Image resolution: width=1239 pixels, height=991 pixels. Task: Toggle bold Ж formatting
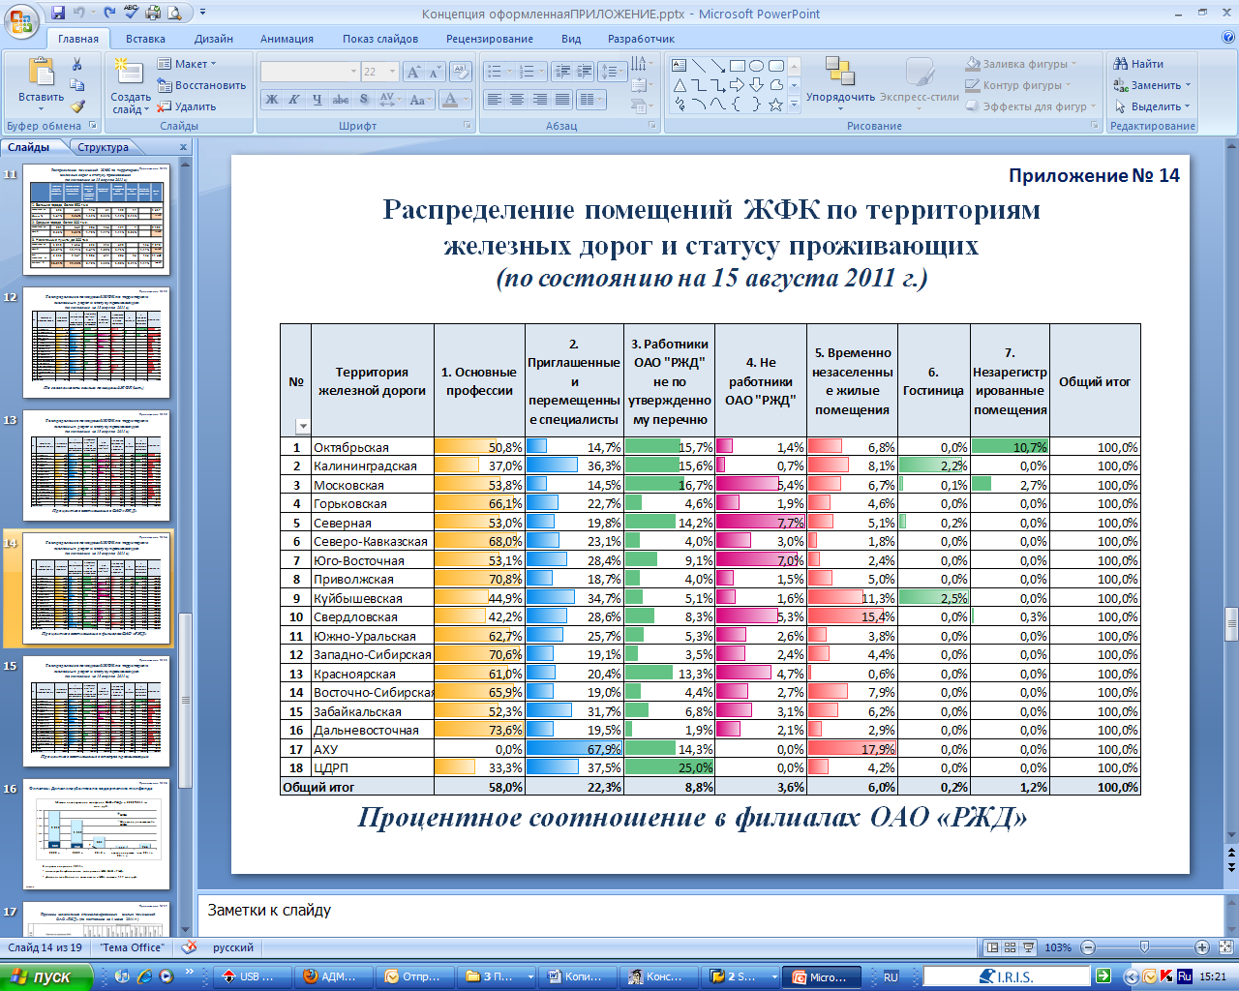(x=272, y=100)
